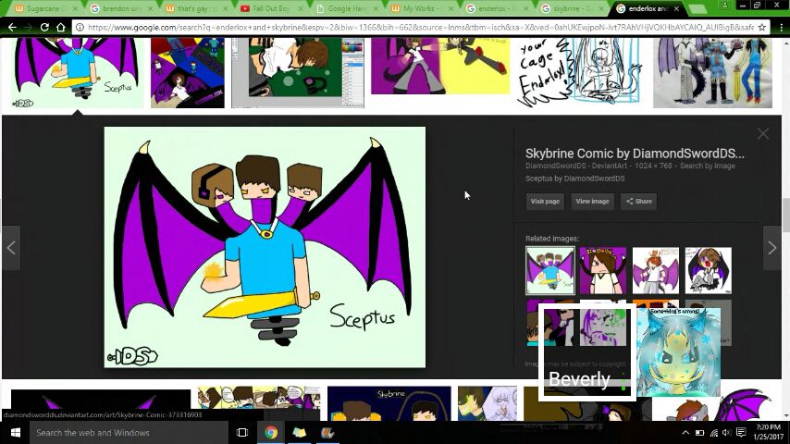Select the related image with flower crown
The height and width of the screenshot is (444, 790).
[x=602, y=270]
